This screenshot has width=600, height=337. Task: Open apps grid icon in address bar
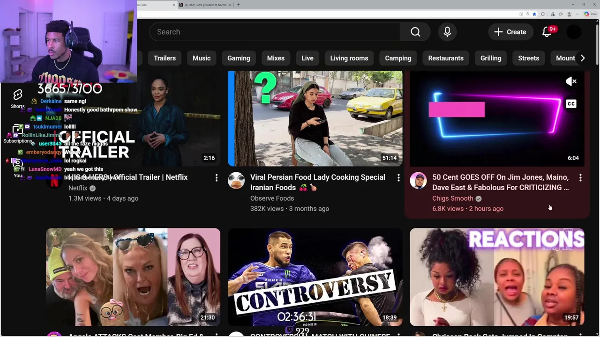click(x=520, y=14)
